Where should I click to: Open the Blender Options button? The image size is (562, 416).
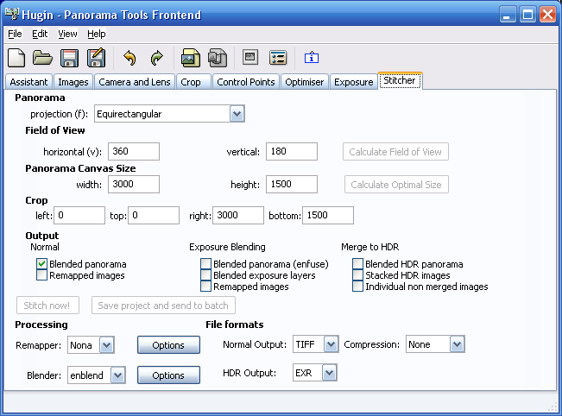pos(168,375)
